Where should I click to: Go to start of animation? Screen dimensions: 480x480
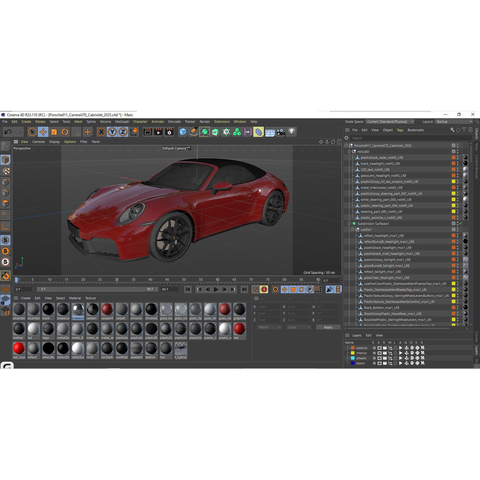point(188,289)
